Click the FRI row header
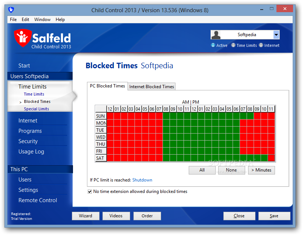The image size is (303, 235). 101,151
